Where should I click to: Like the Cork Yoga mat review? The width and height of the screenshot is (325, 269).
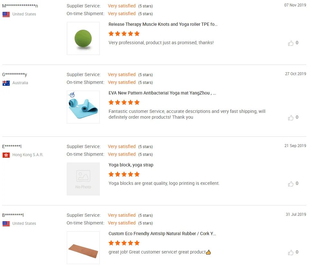pos(291,253)
